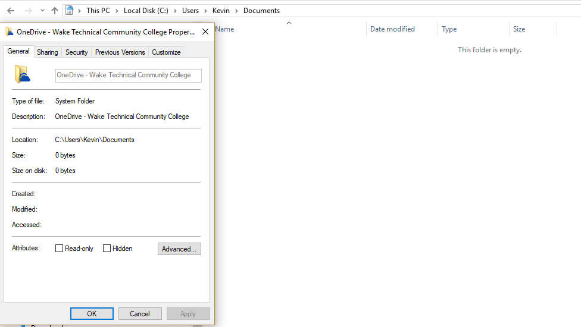Viewport: 581px width, 327px height.
Task: Sort by the Size column header
Action: (x=519, y=29)
